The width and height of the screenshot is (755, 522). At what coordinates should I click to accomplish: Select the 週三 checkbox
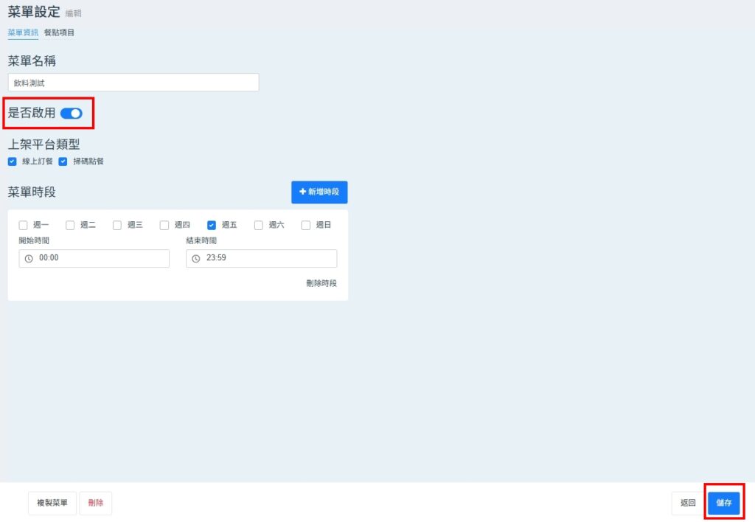click(117, 226)
